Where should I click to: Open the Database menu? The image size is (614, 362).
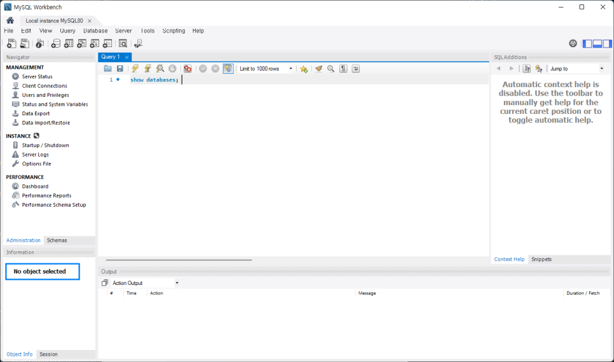(95, 31)
